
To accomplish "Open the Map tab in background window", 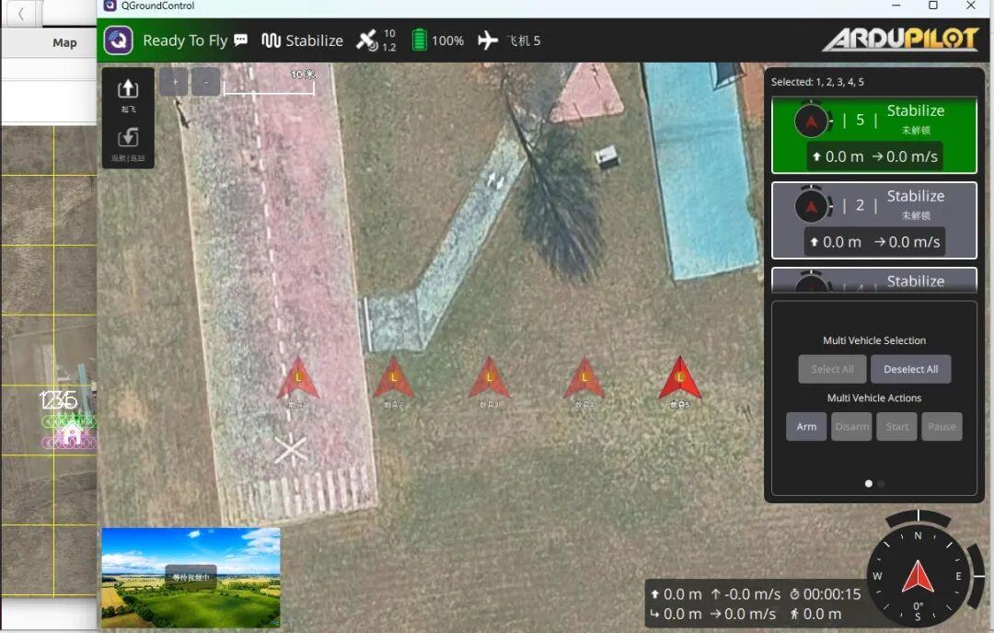I will (64, 42).
